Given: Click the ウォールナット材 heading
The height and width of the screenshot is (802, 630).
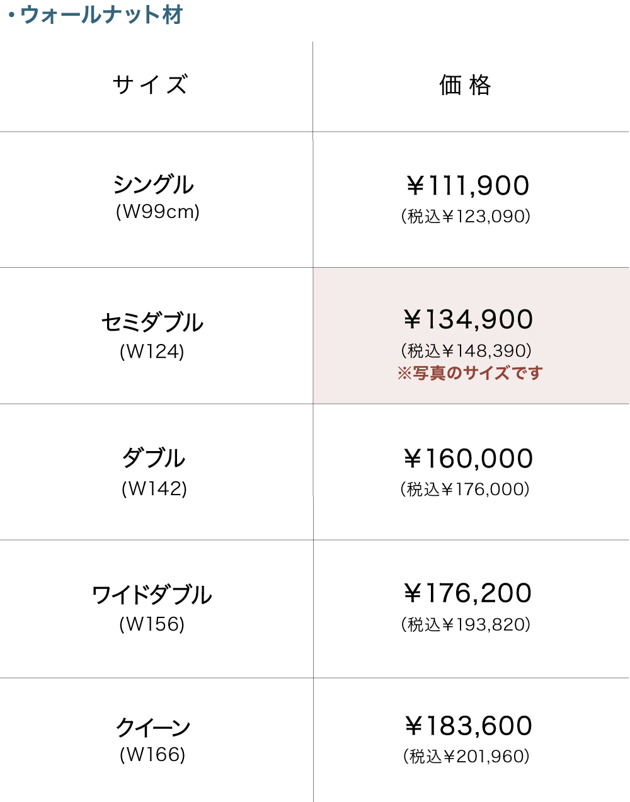Looking at the screenshot, I should point(101,15).
